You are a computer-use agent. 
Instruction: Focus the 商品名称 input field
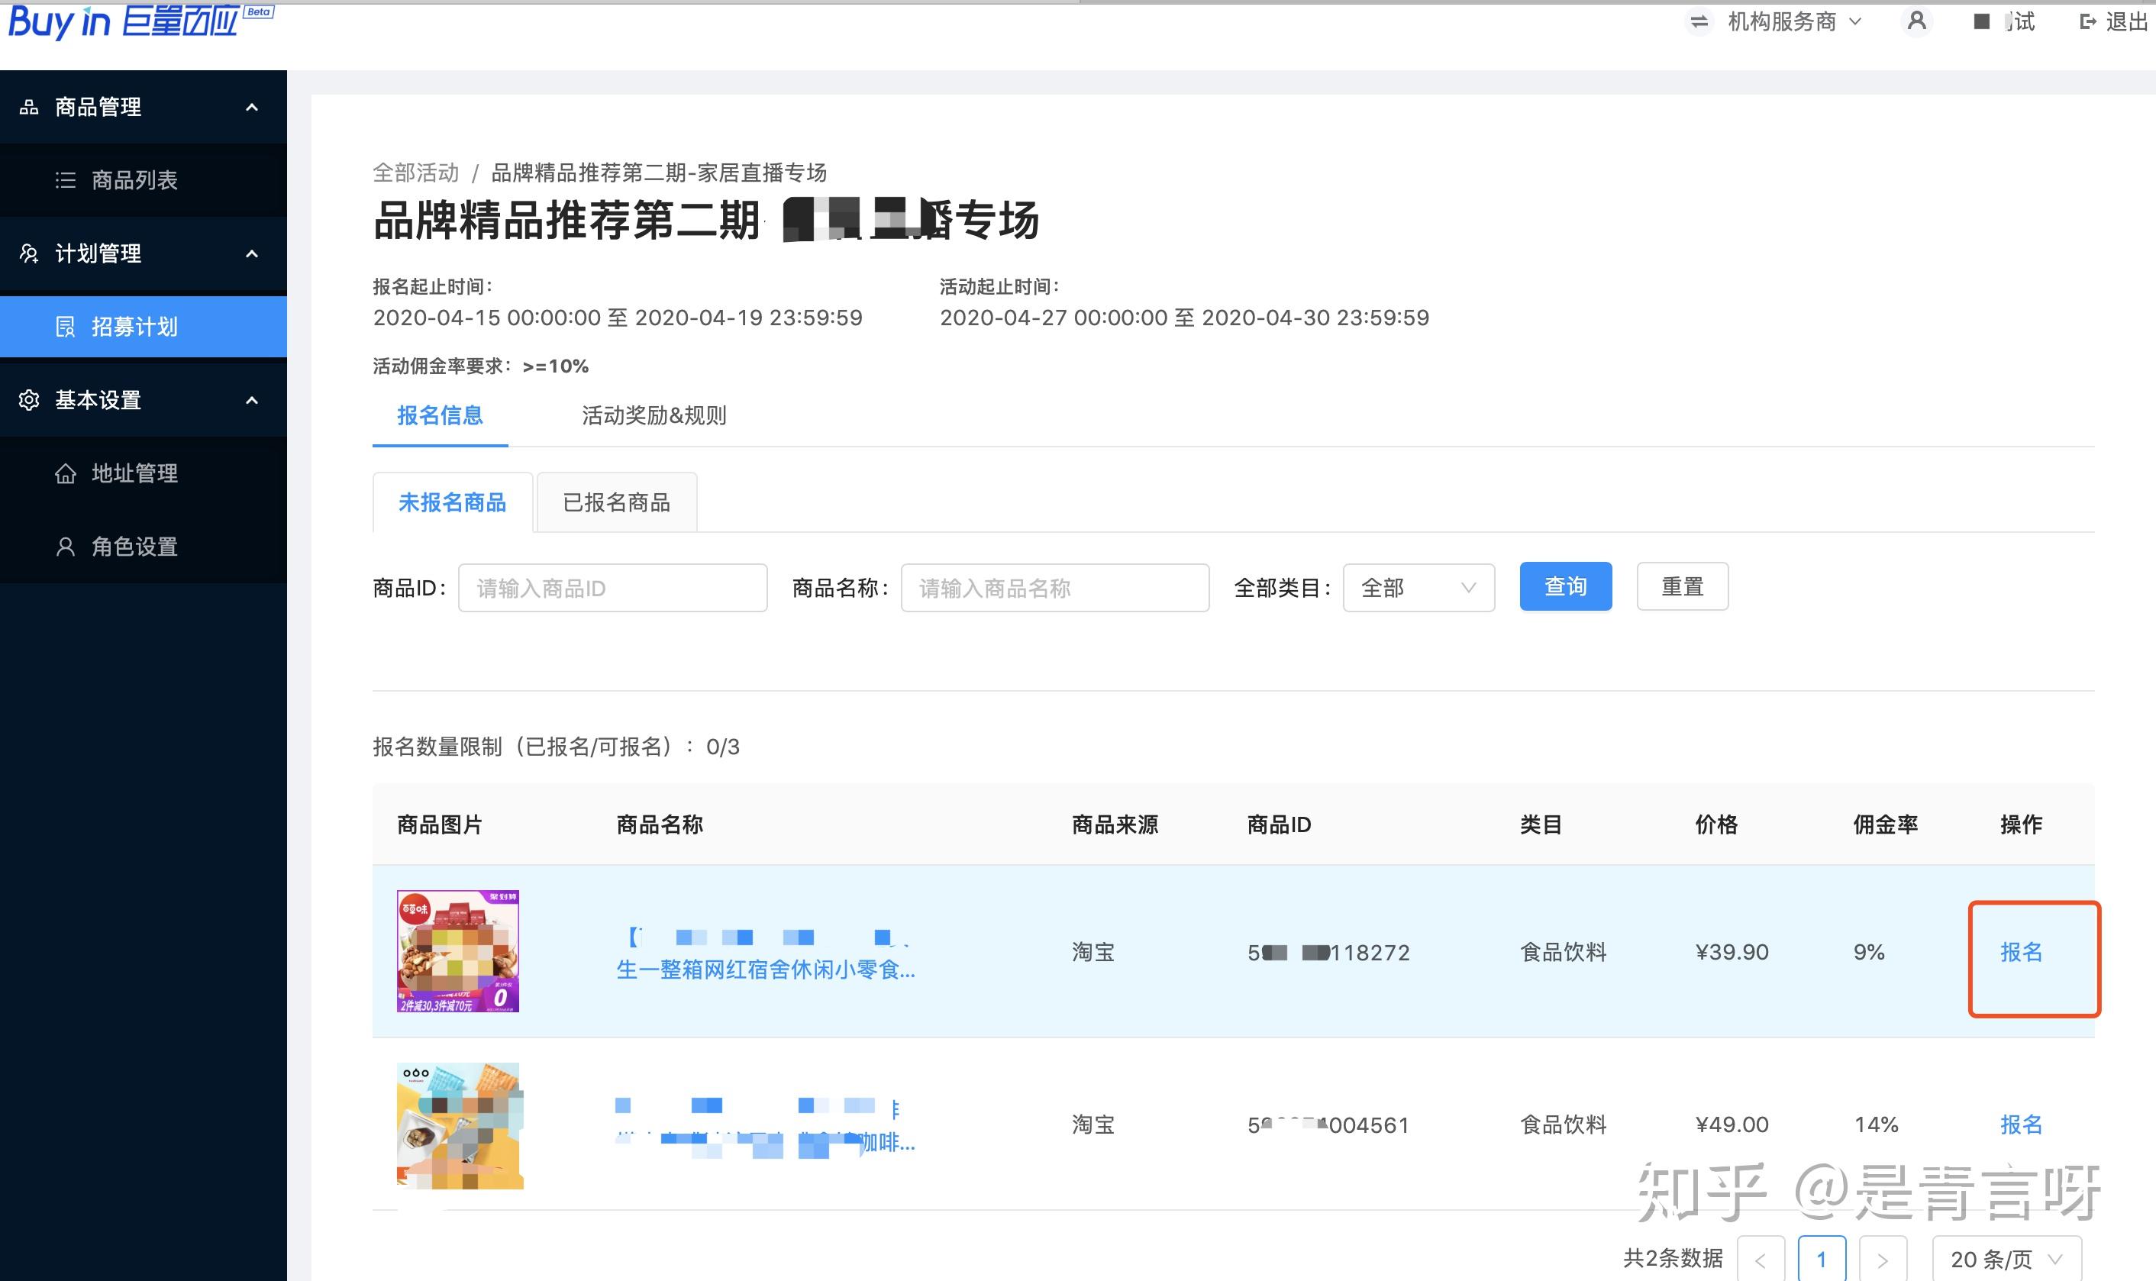[1054, 588]
